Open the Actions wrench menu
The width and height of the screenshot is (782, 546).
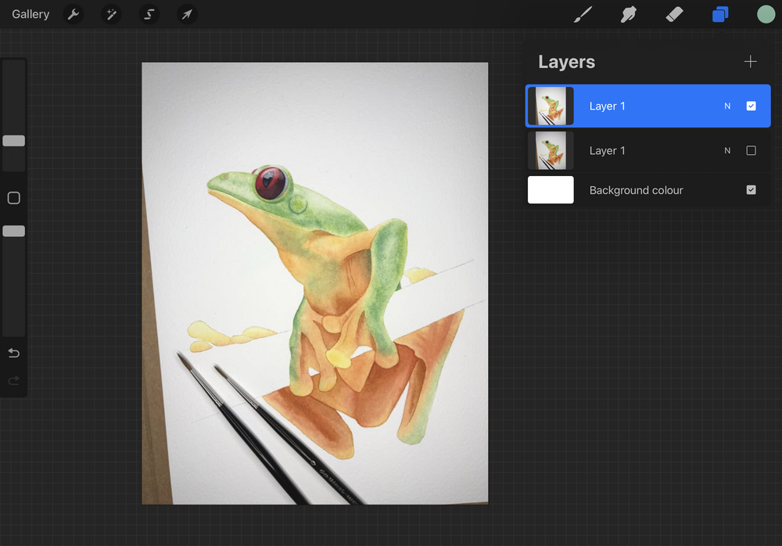pos(74,14)
